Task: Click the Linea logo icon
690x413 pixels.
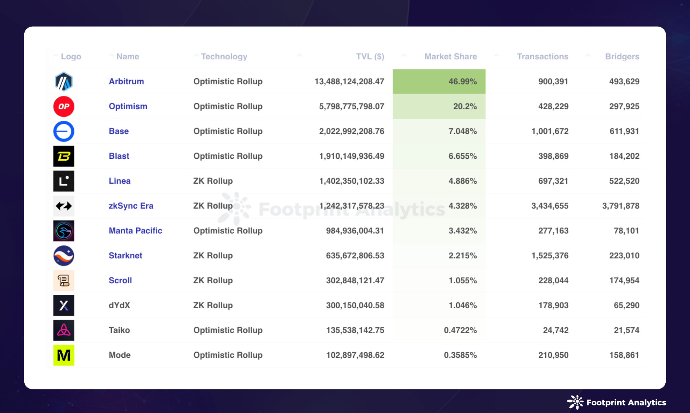Action: (x=64, y=181)
